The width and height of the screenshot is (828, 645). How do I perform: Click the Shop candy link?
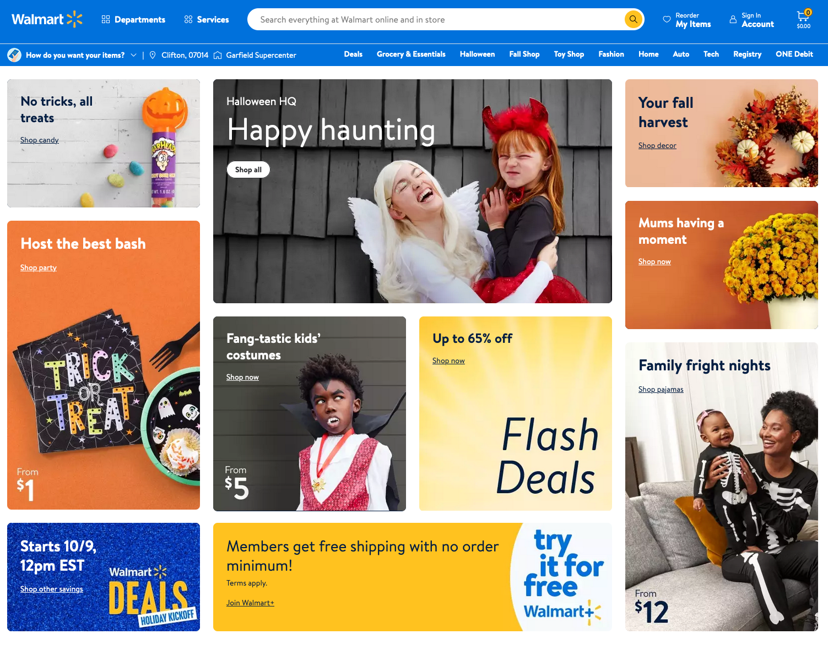click(x=40, y=140)
